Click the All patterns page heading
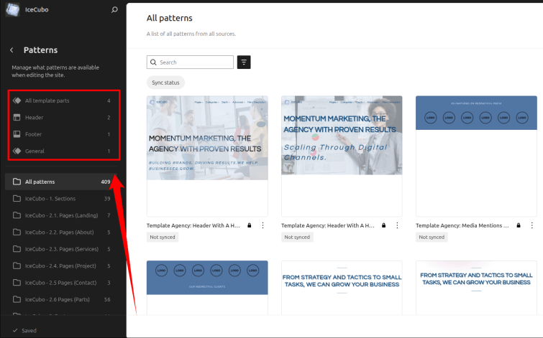 tap(169, 18)
